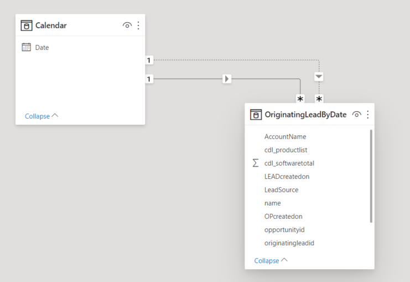Open OriginatingLeadByDate more options menu
The width and height of the screenshot is (410, 282).
coord(368,115)
